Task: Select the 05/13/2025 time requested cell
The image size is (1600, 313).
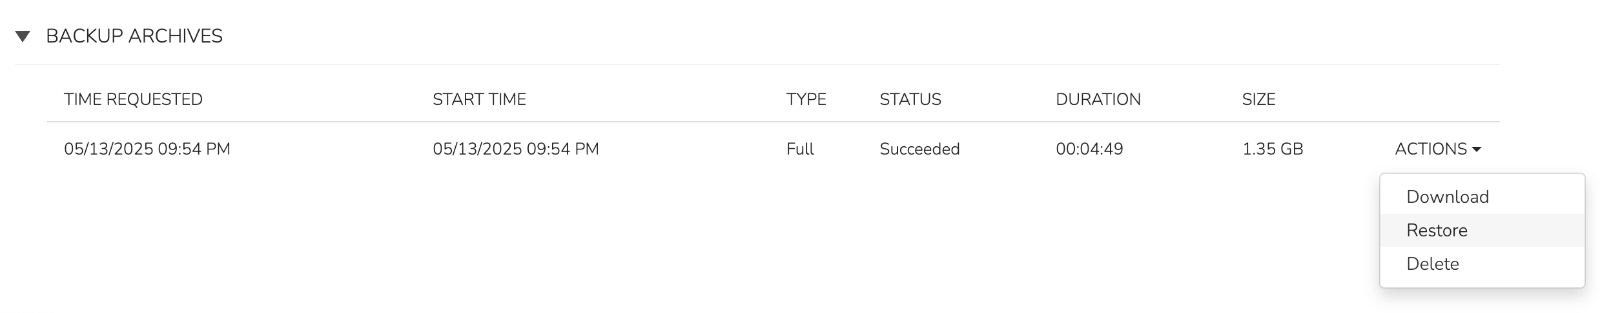Action: click(147, 149)
